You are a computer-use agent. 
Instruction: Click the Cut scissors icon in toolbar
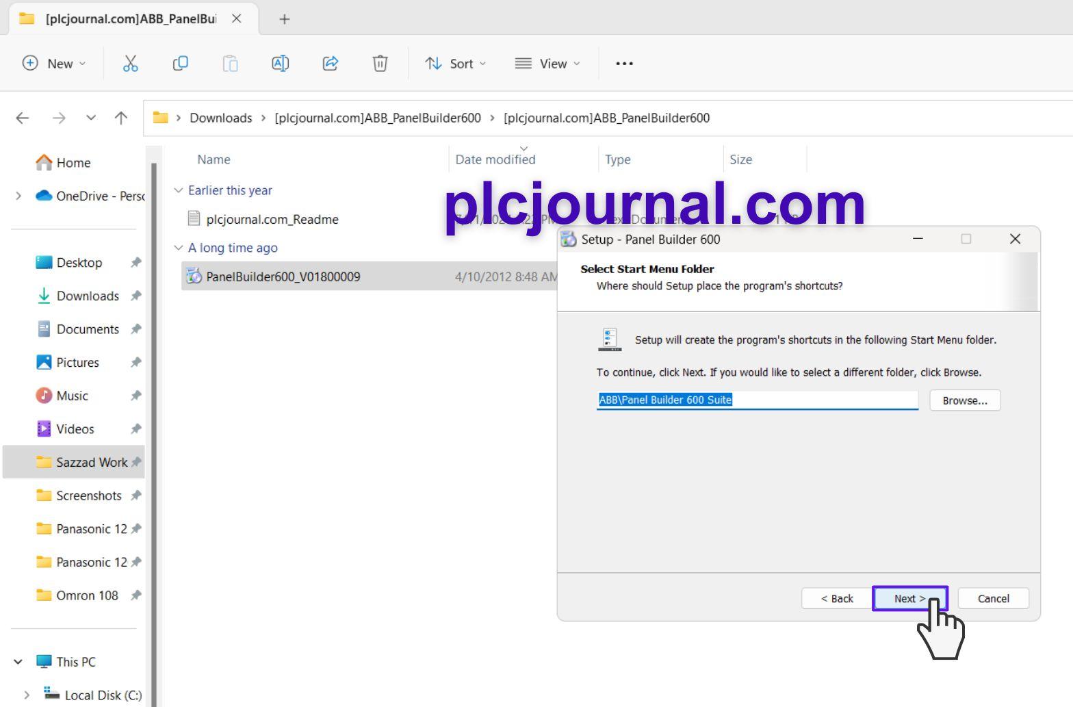pyautogui.click(x=130, y=64)
